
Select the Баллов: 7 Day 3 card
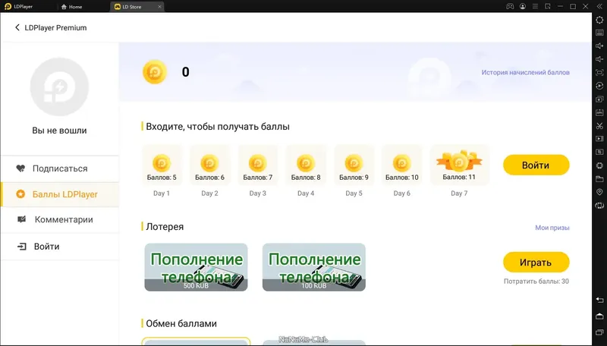tap(258, 165)
